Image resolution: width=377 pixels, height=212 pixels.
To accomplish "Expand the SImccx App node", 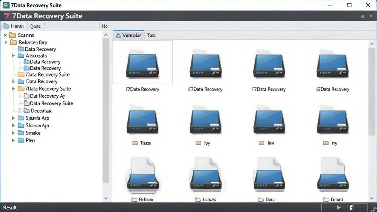I will tap(14, 125).
